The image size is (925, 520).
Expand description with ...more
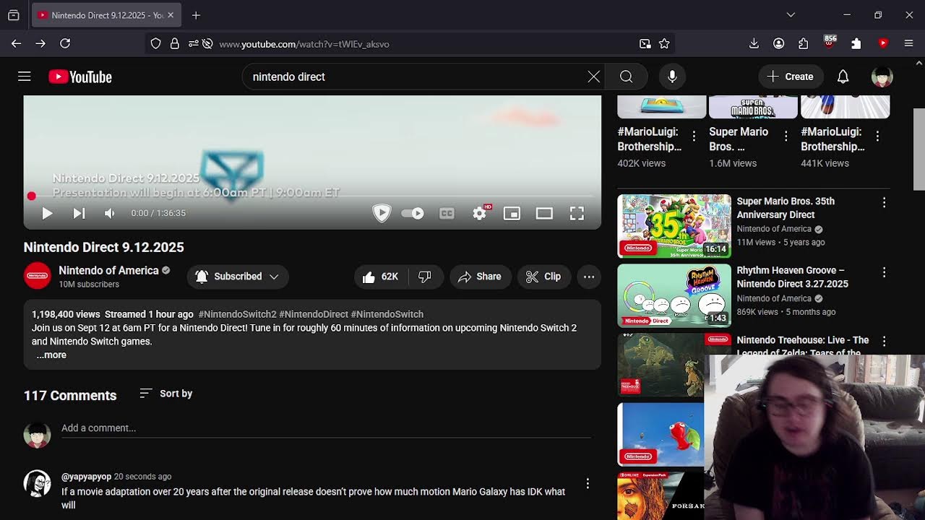tap(51, 355)
